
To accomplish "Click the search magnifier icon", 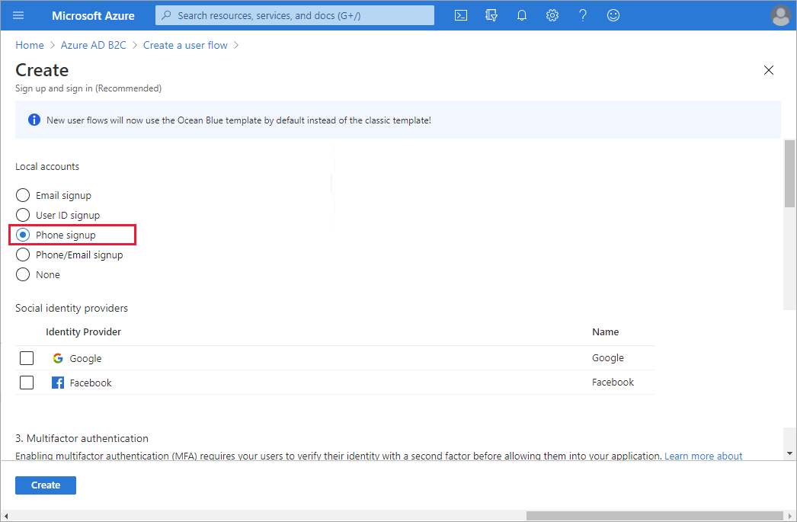I will tap(166, 15).
